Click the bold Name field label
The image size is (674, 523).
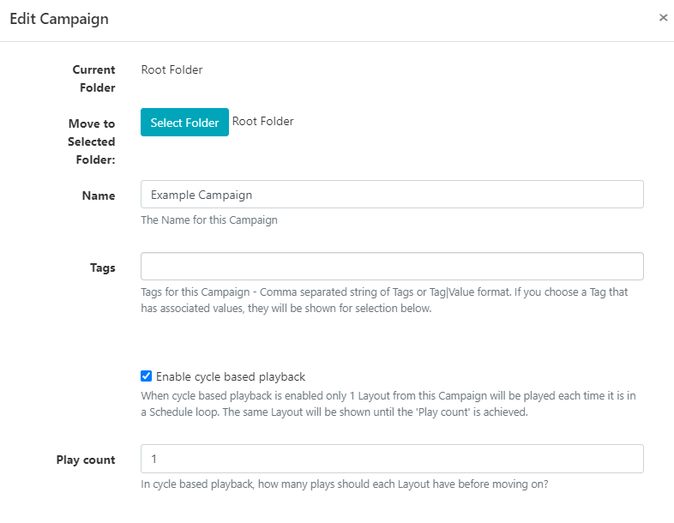(x=99, y=195)
